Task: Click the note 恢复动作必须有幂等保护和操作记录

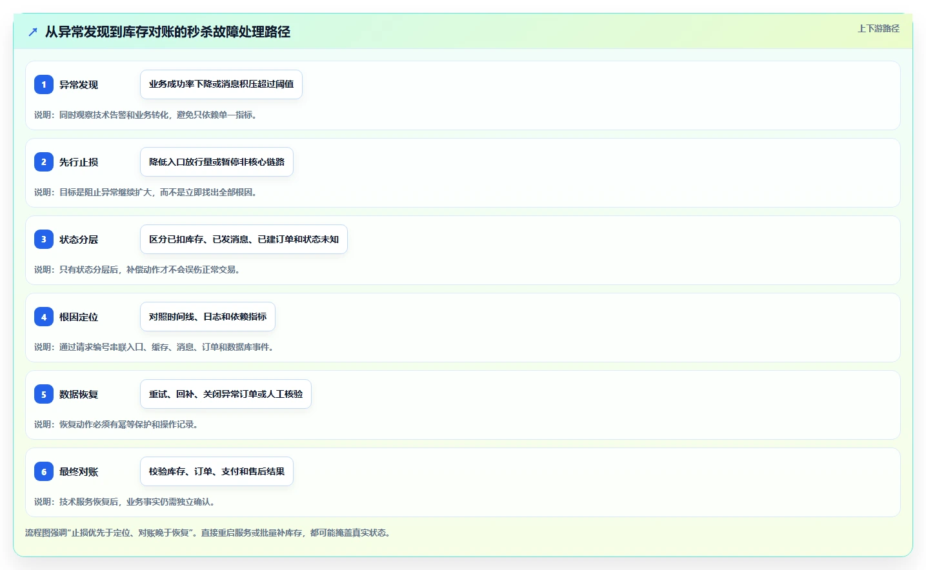Action: click(117, 424)
